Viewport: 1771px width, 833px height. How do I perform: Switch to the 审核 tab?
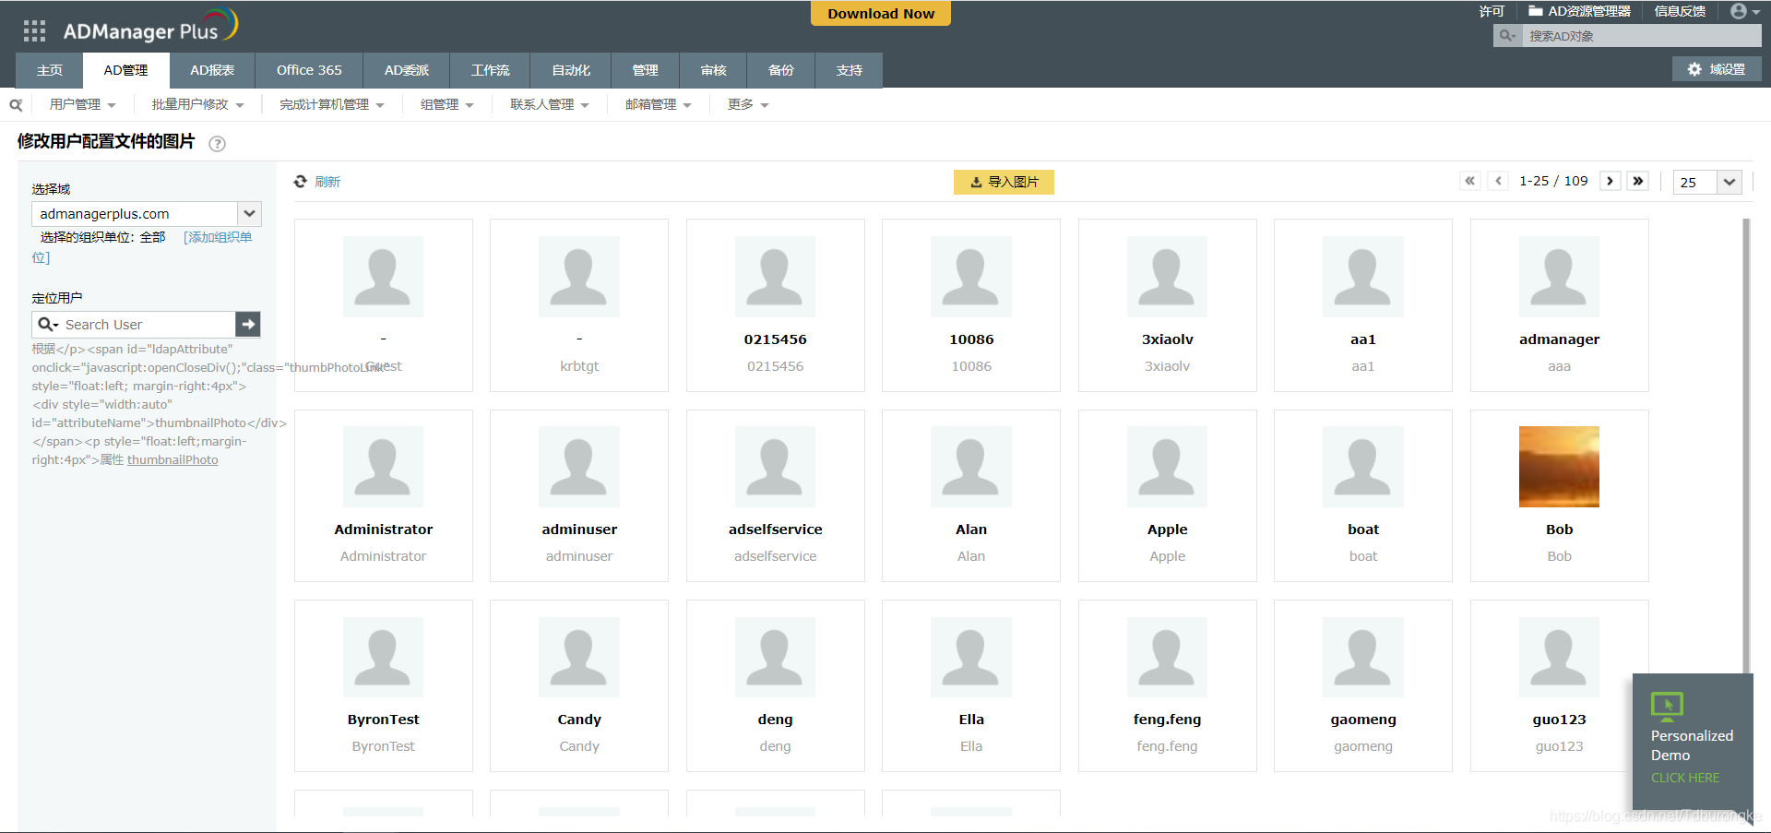coord(713,70)
